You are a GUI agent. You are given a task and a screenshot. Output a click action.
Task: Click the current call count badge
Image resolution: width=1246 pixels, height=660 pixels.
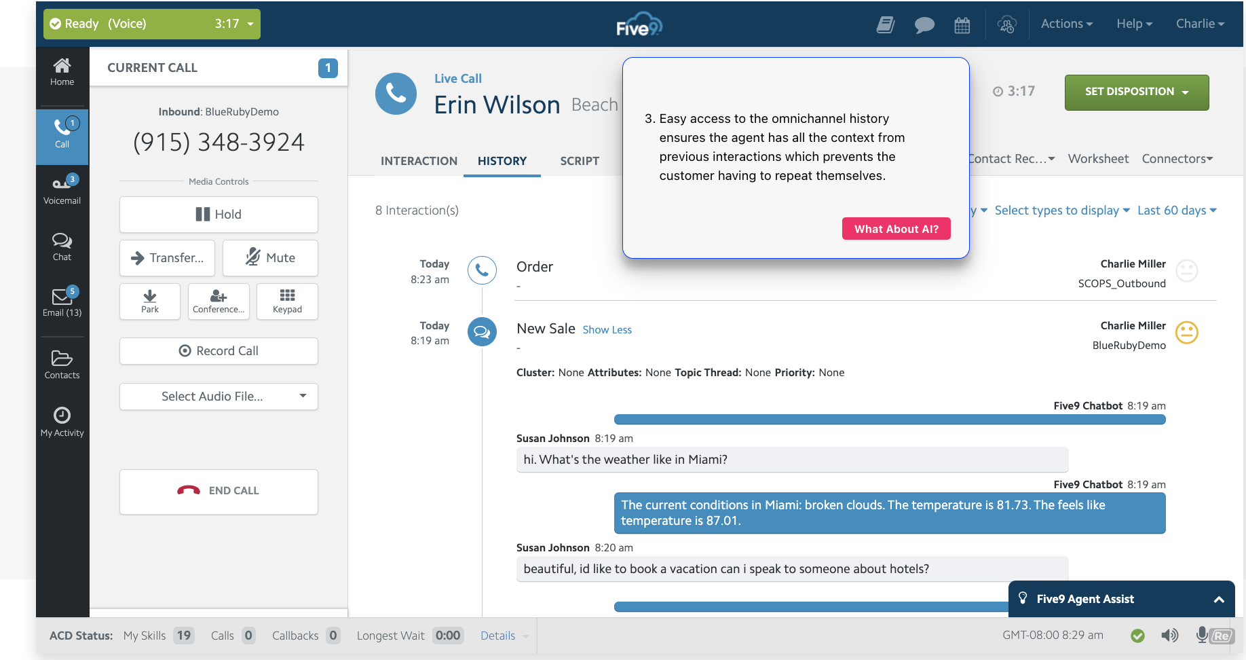328,68
